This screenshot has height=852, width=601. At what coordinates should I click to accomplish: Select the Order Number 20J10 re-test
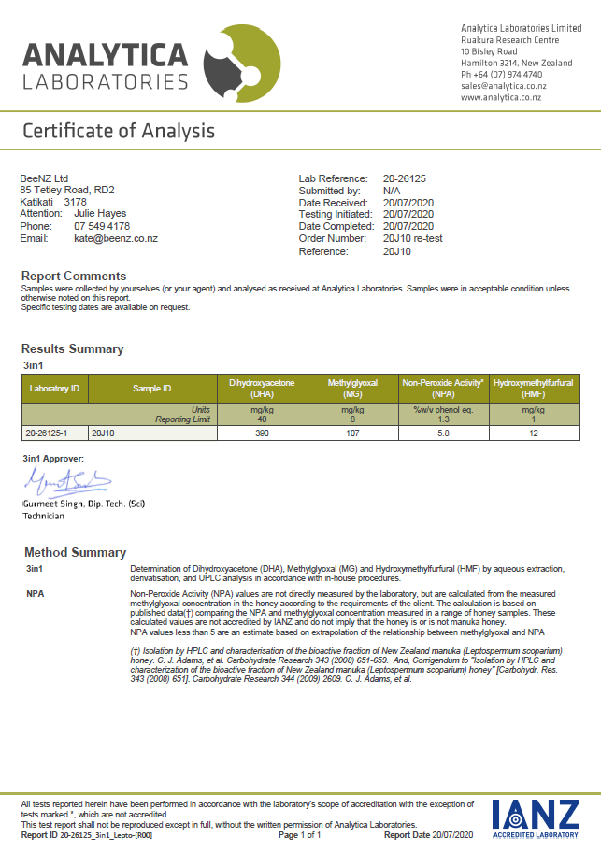[413, 238]
